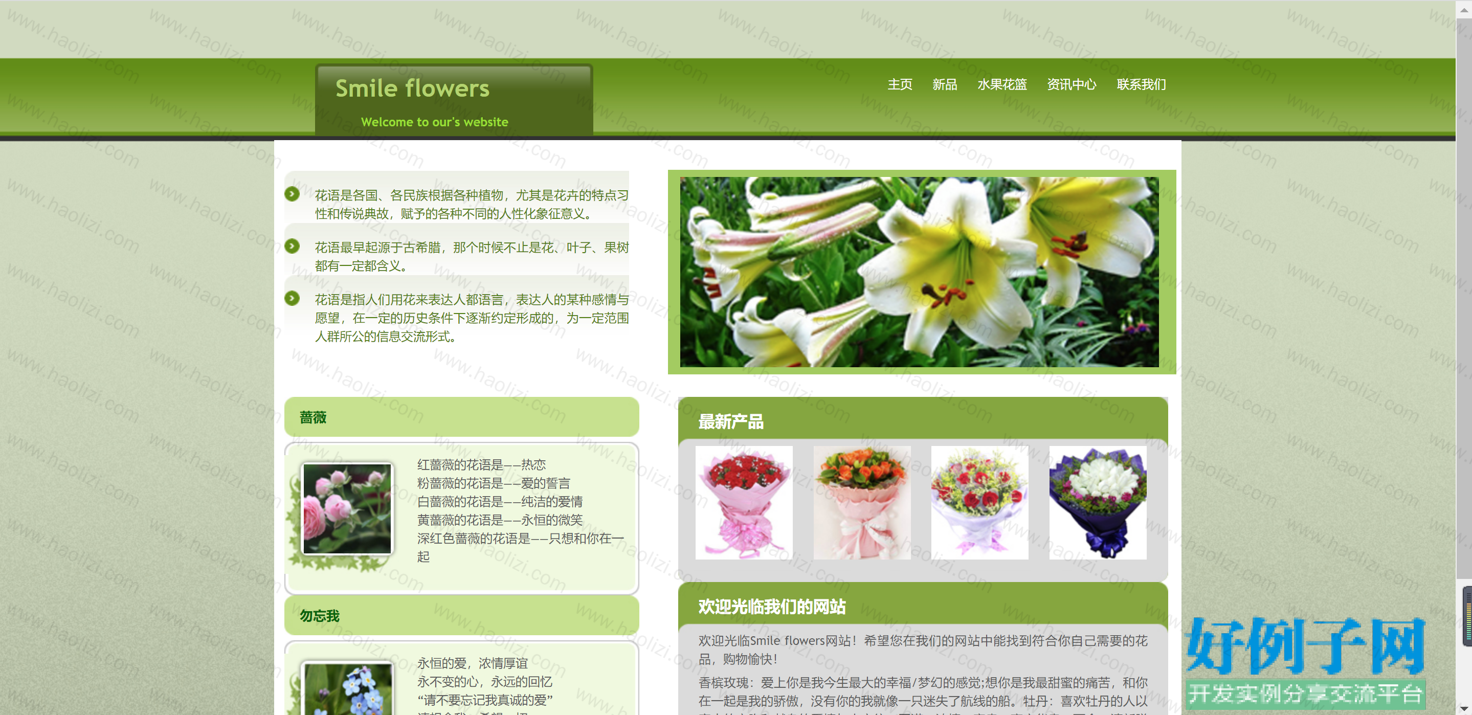Click the line 粉蔷薇的花语是——爱的誓言
This screenshot has height=715, width=1472.
coord(493,483)
